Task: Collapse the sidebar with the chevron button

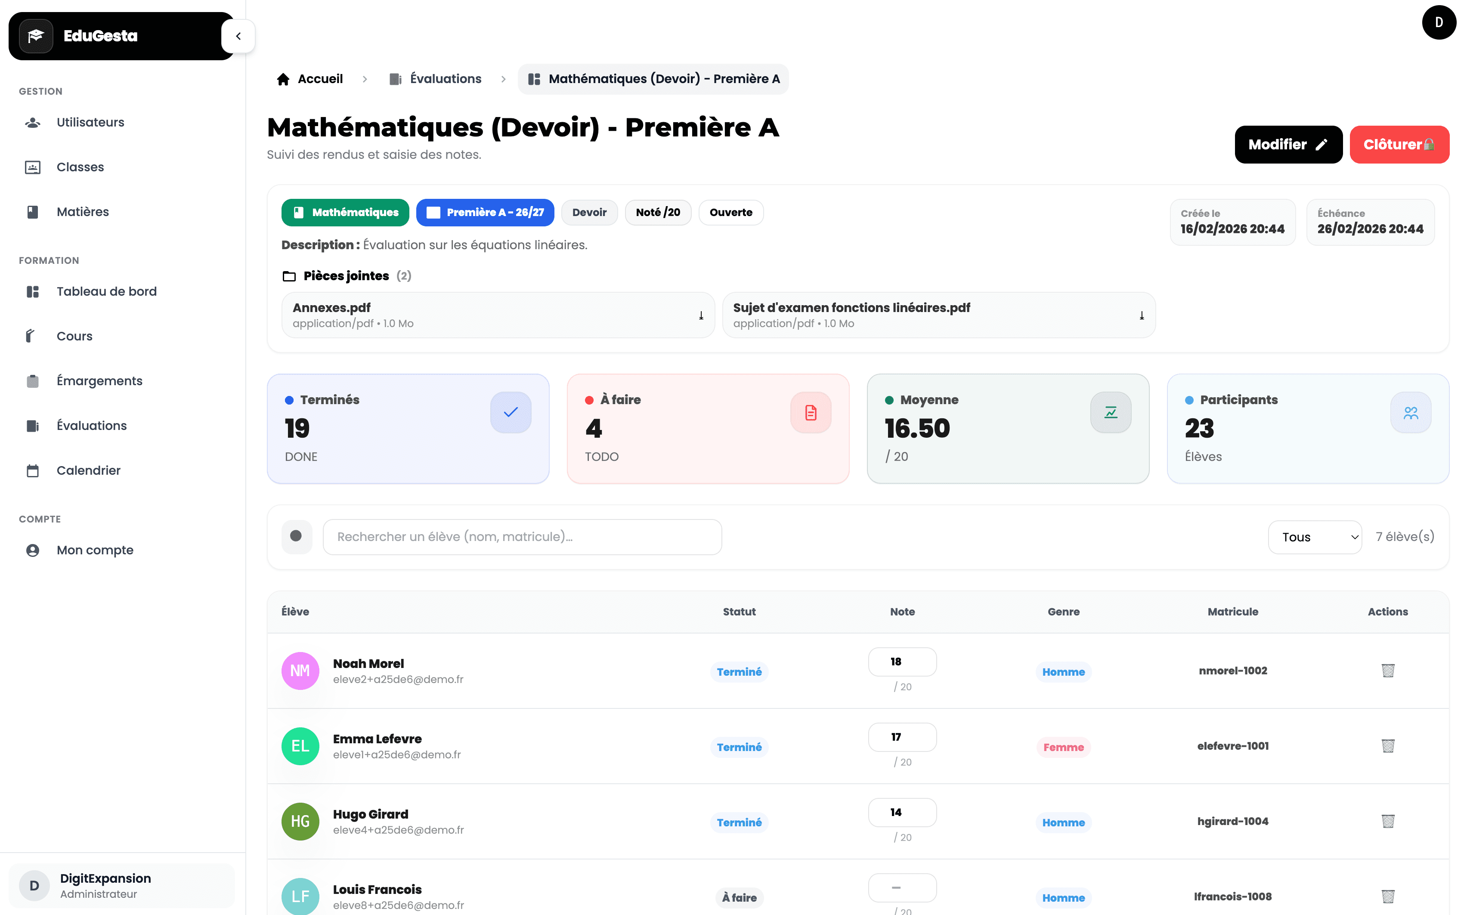Action: 238,36
